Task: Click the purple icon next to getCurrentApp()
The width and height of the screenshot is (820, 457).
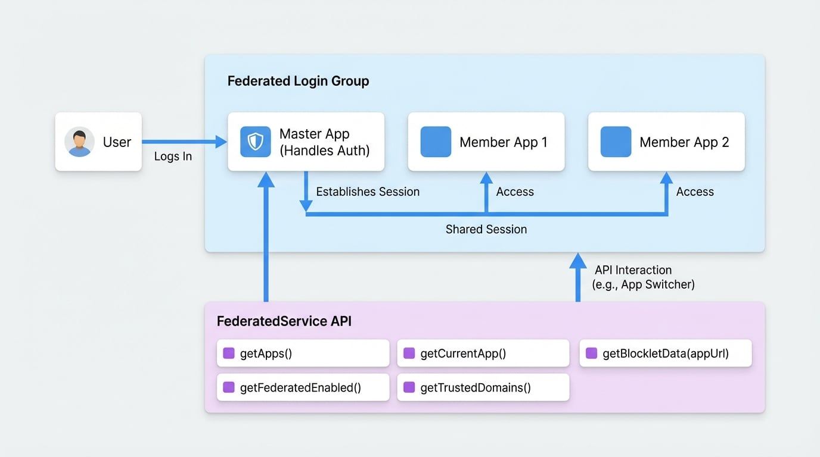Action: tap(409, 353)
